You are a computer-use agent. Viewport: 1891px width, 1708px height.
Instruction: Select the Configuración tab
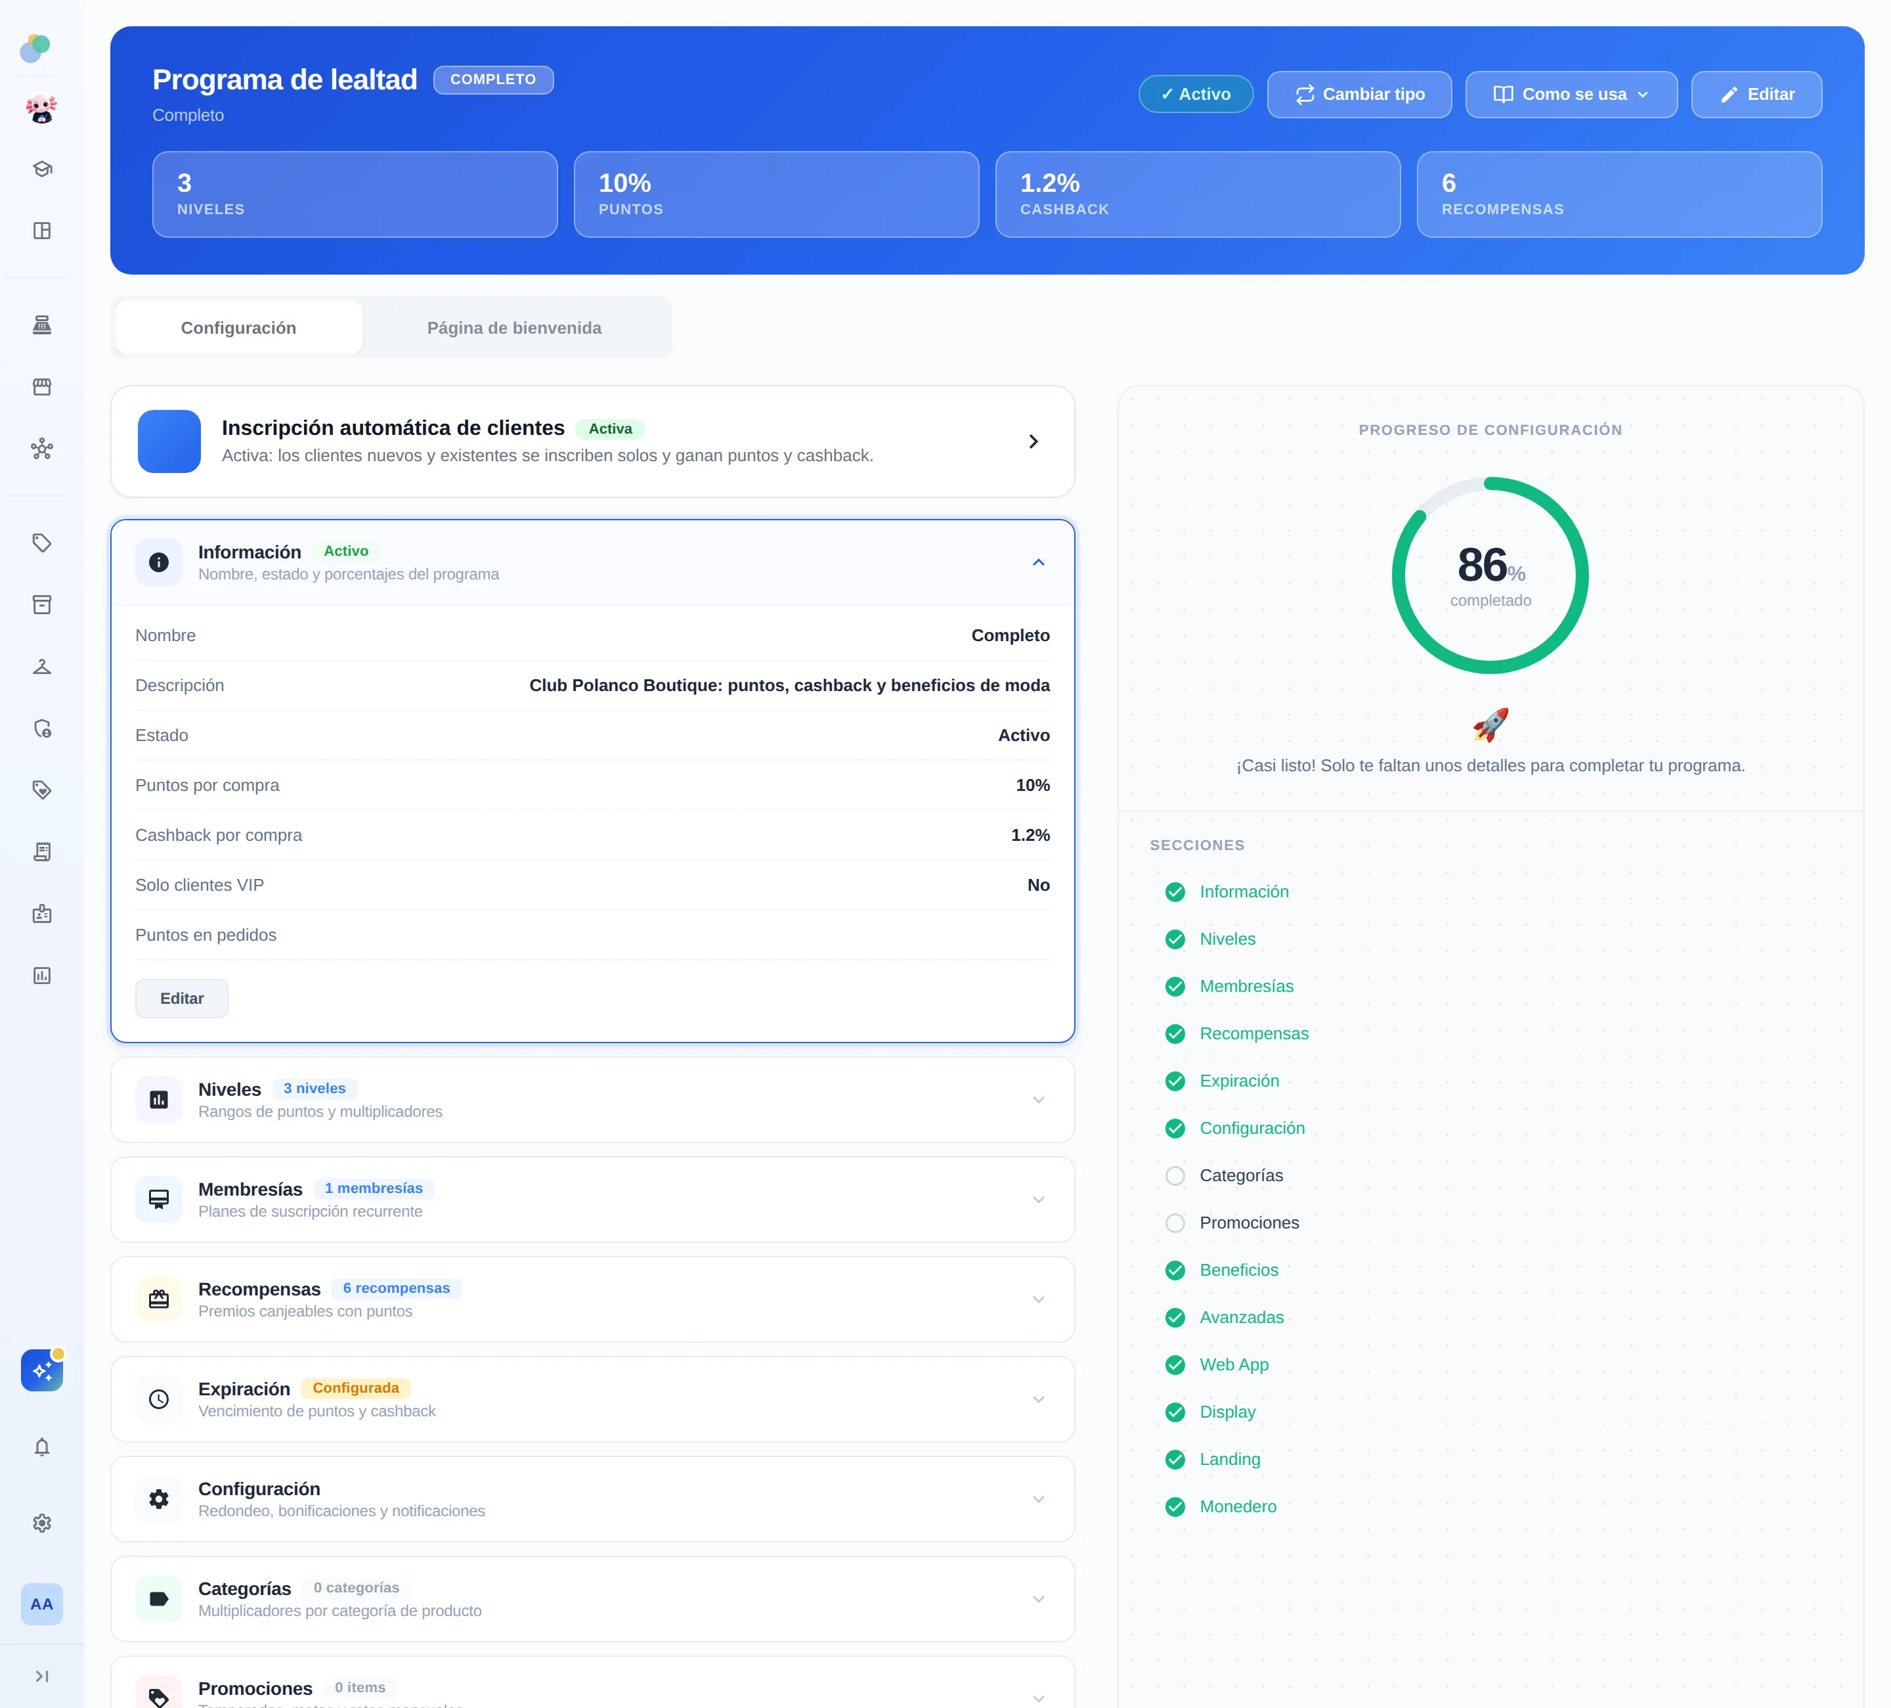pos(238,328)
